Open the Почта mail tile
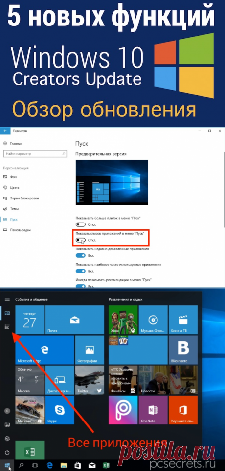 coord(75,320)
